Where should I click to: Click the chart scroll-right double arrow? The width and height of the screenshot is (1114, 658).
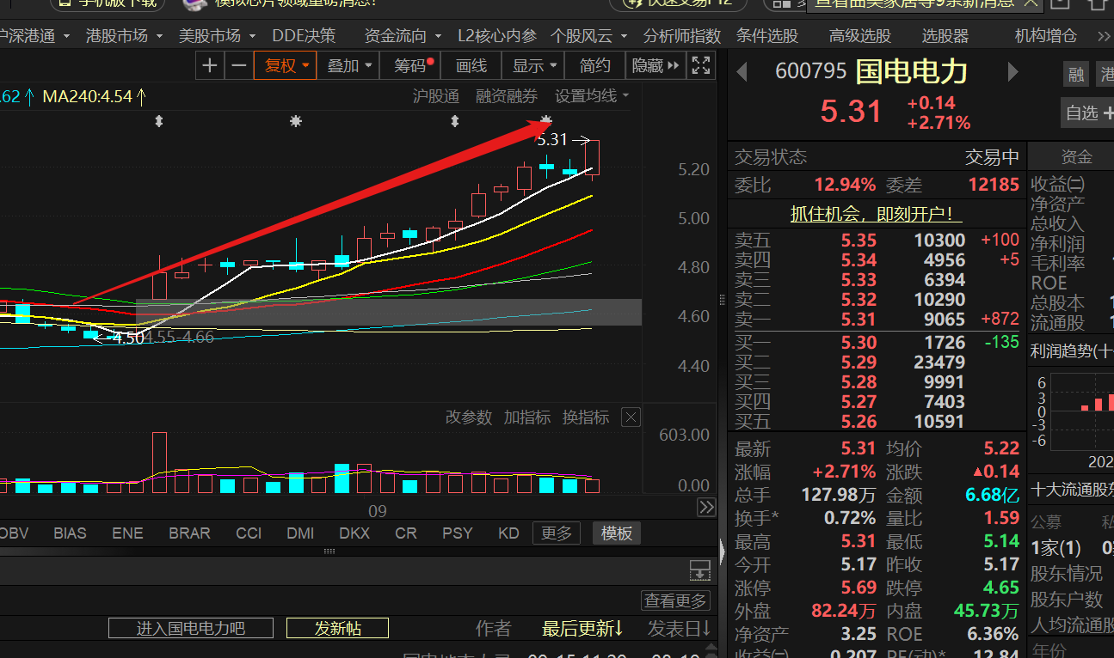(706, 508)
